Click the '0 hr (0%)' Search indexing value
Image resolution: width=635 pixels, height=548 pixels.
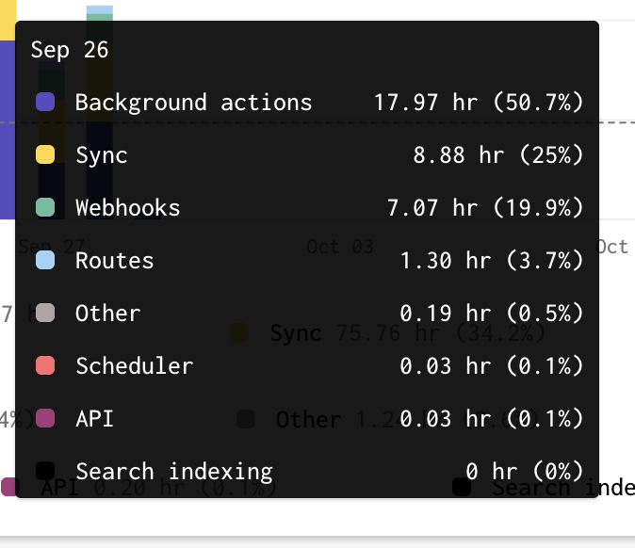[x=525, y=471]
